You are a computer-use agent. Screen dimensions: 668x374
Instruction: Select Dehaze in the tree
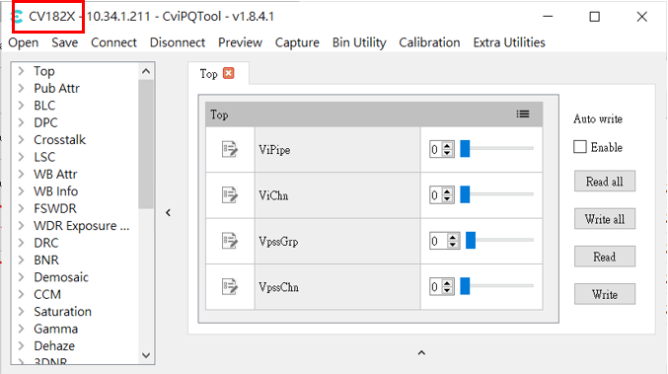[x=54, y=346]
